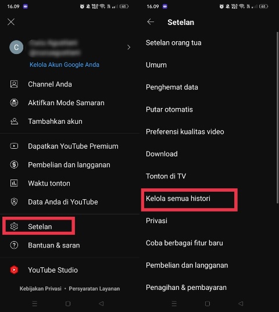Go back using the arrow beside Setelan
279x312 pixels.
pos(151,21)
